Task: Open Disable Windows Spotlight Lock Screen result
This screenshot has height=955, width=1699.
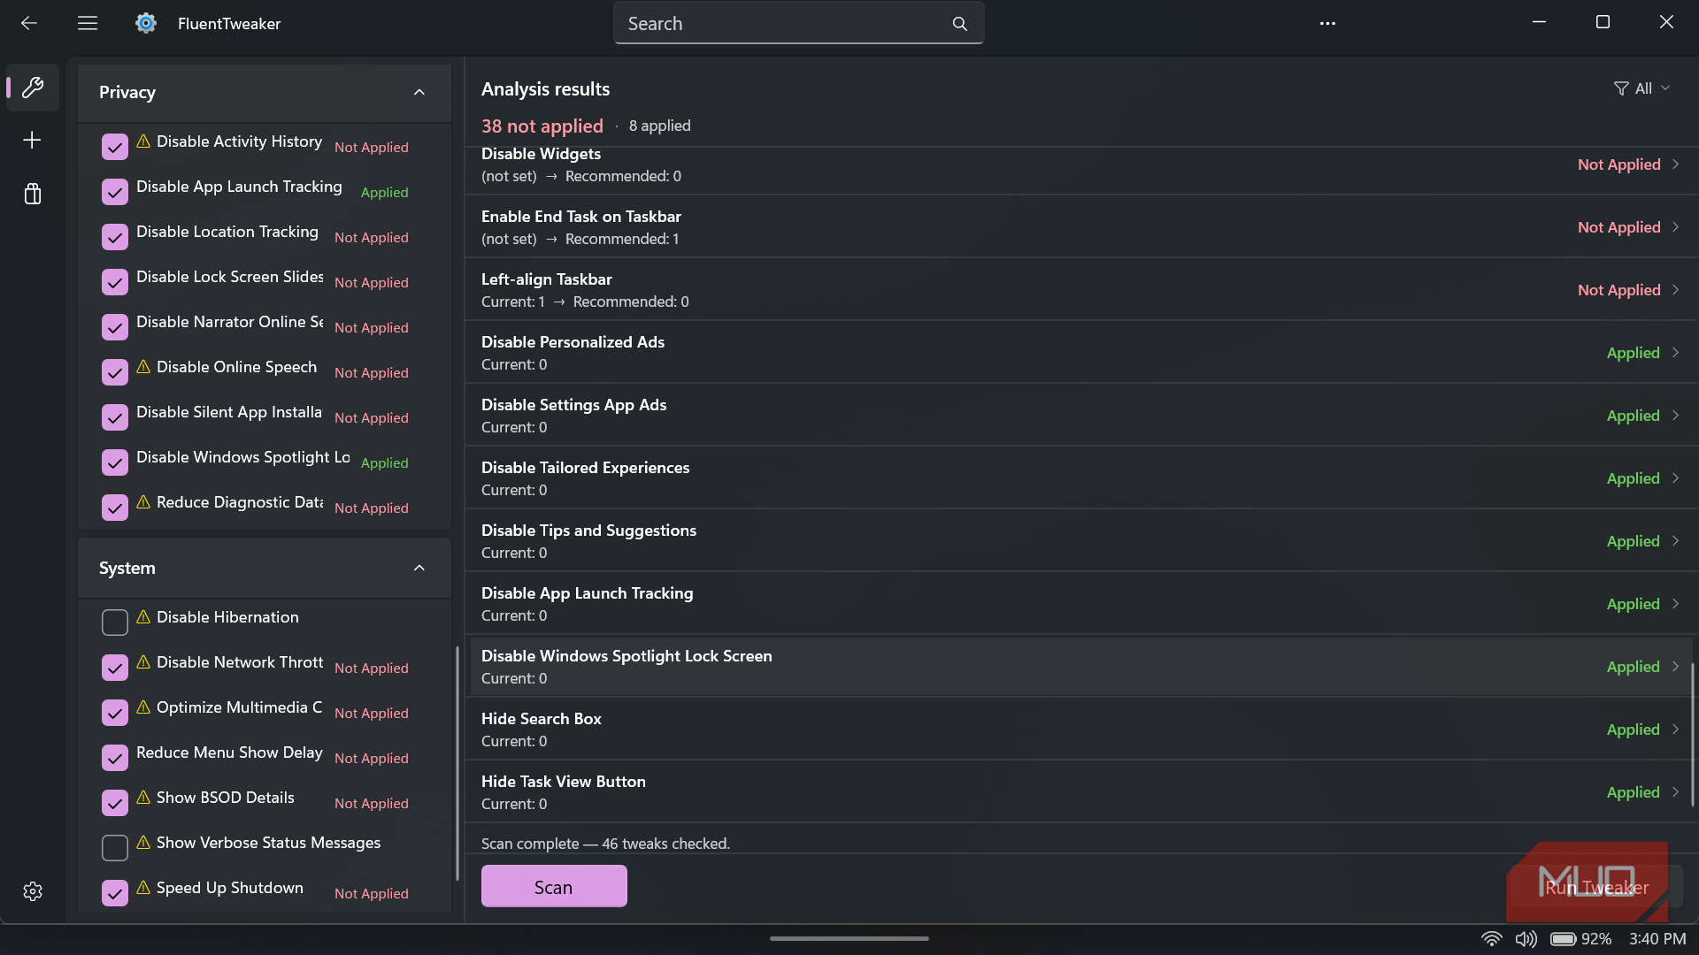Action: click(x=1080, y=667)
